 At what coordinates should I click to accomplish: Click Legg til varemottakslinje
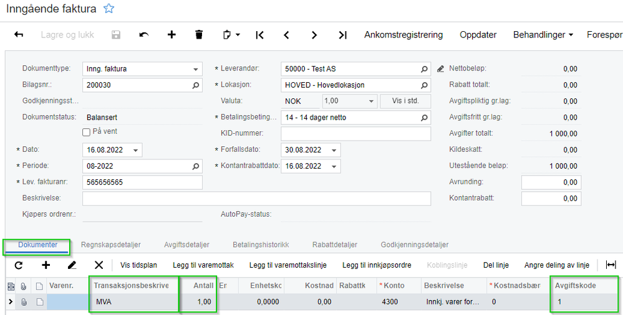[x=288, y=265]
